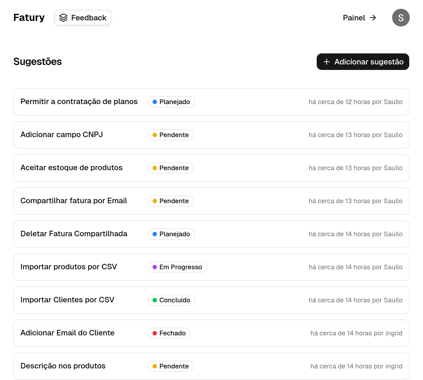Open the Adicionar campo CNPJ suggestion

(62, 135)
